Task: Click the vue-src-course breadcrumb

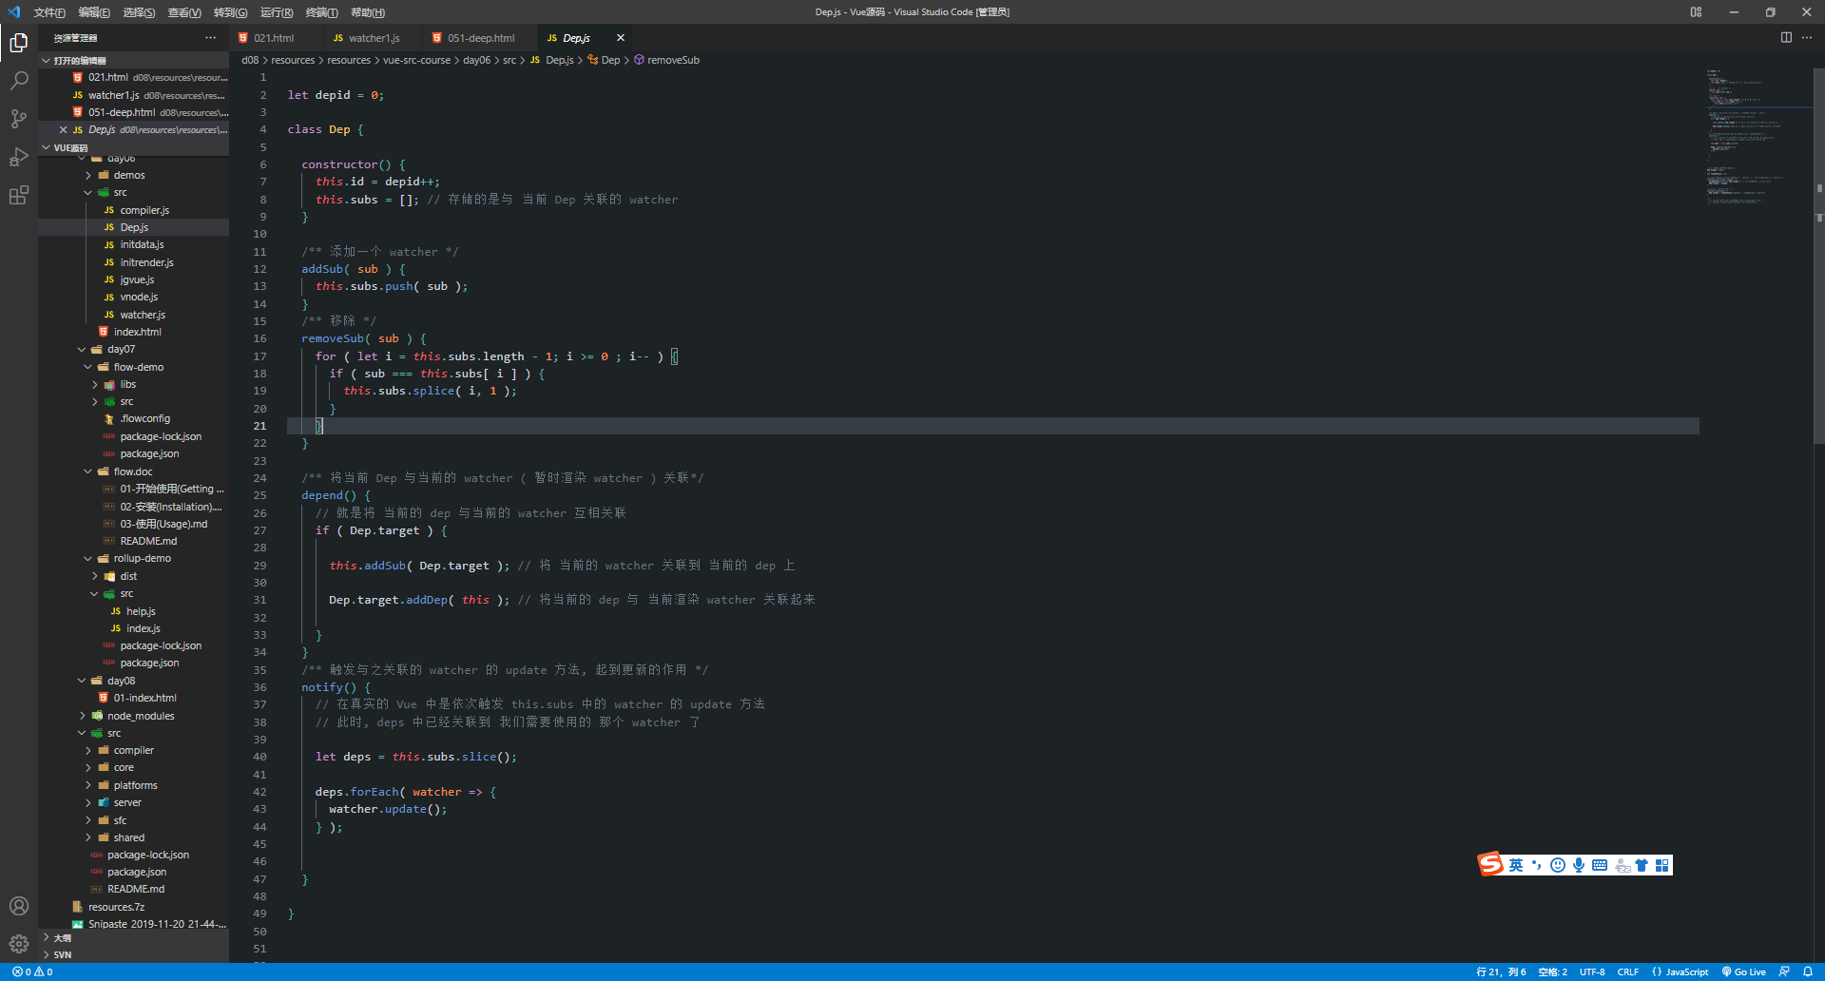Action: tap(416, 60)
